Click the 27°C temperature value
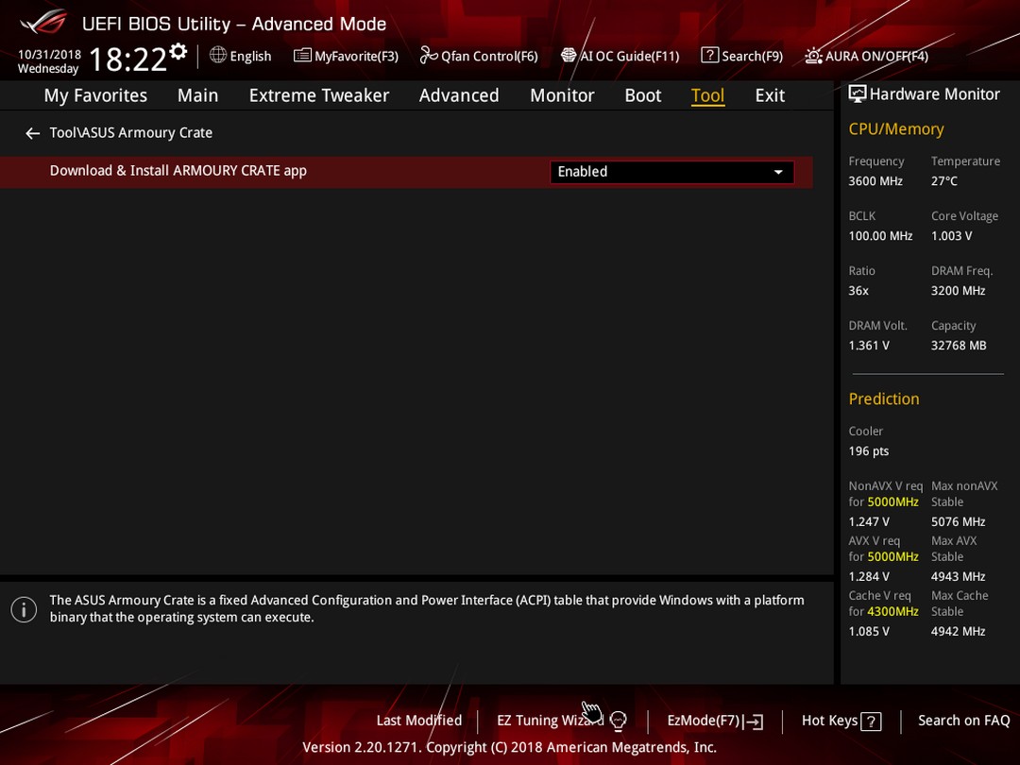1020x765 pixels. coord(943,181)
